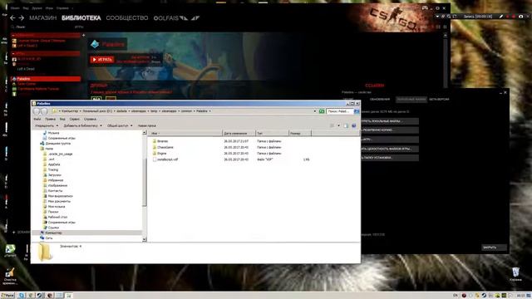Select Left 4 Dead in the library list
This screenshot has height=299, width=532.
point(26,69)
